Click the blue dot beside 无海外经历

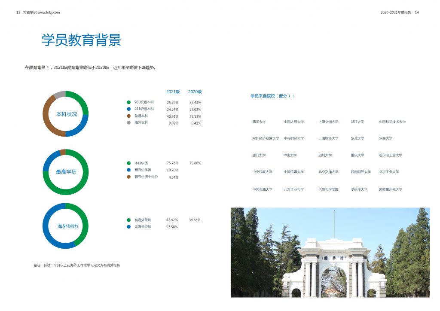click(128, 226)
